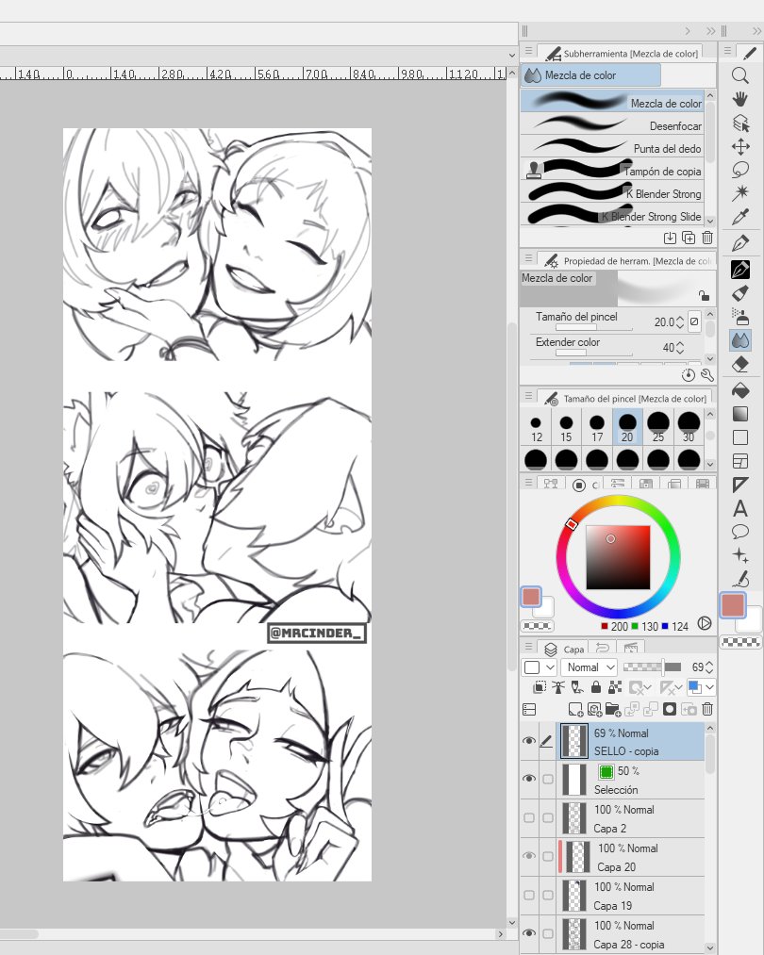The height and width of the screenshot is (955, 764).
Task: Select the Lasso selection tool
Action: coord(740,170)
